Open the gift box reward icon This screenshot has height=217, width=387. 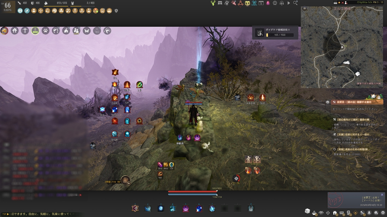click(x=335, y=213)
